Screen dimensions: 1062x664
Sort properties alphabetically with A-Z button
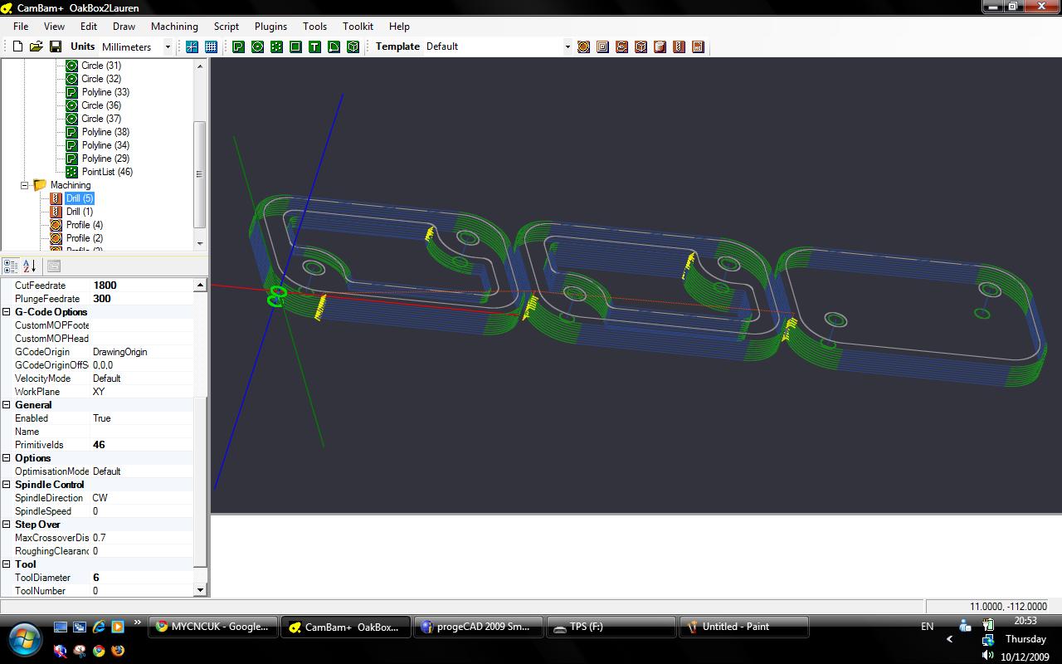tap(30, 266)
